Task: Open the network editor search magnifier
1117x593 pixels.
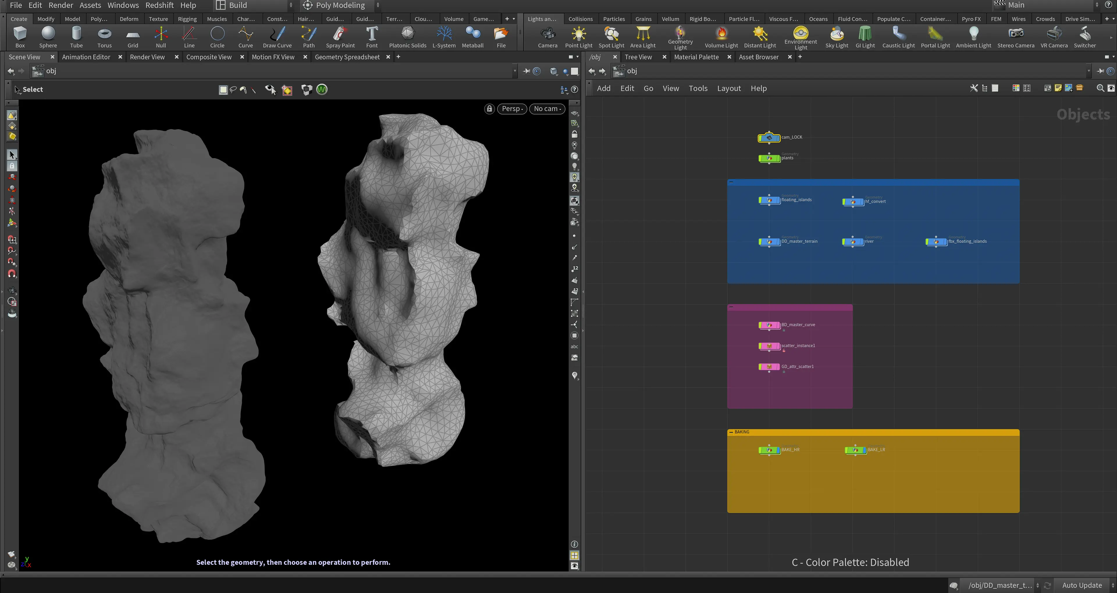Action: click(1100, 88)
